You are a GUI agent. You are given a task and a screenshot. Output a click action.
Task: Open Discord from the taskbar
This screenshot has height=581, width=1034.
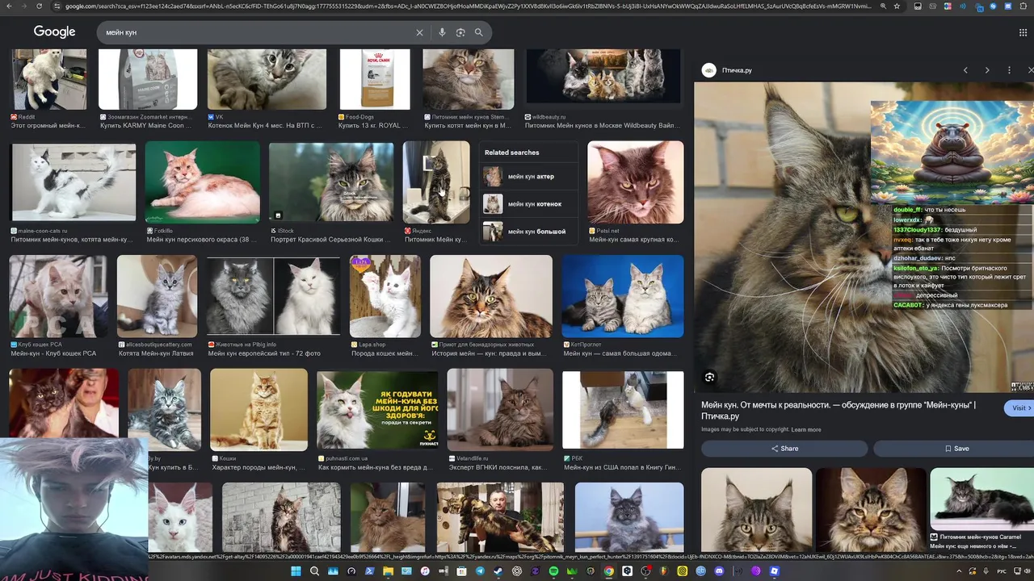pos(720,571)
